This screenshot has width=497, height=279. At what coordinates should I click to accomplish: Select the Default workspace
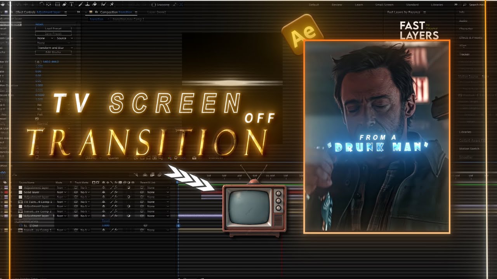pos(314,5)
